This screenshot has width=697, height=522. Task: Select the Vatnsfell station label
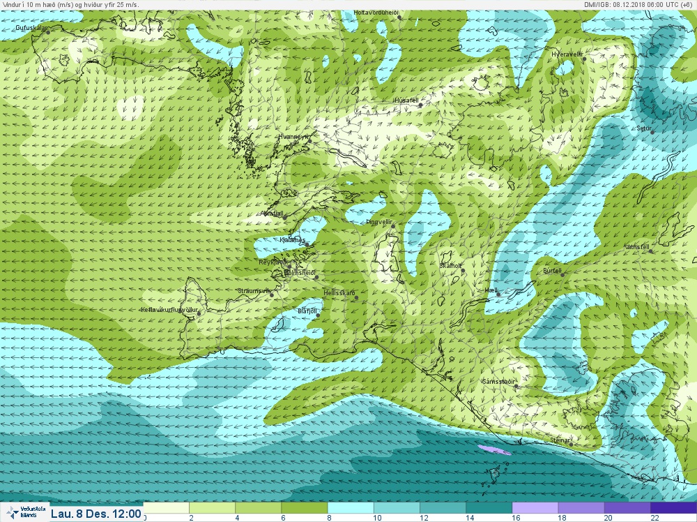click(x=637, y=247)
